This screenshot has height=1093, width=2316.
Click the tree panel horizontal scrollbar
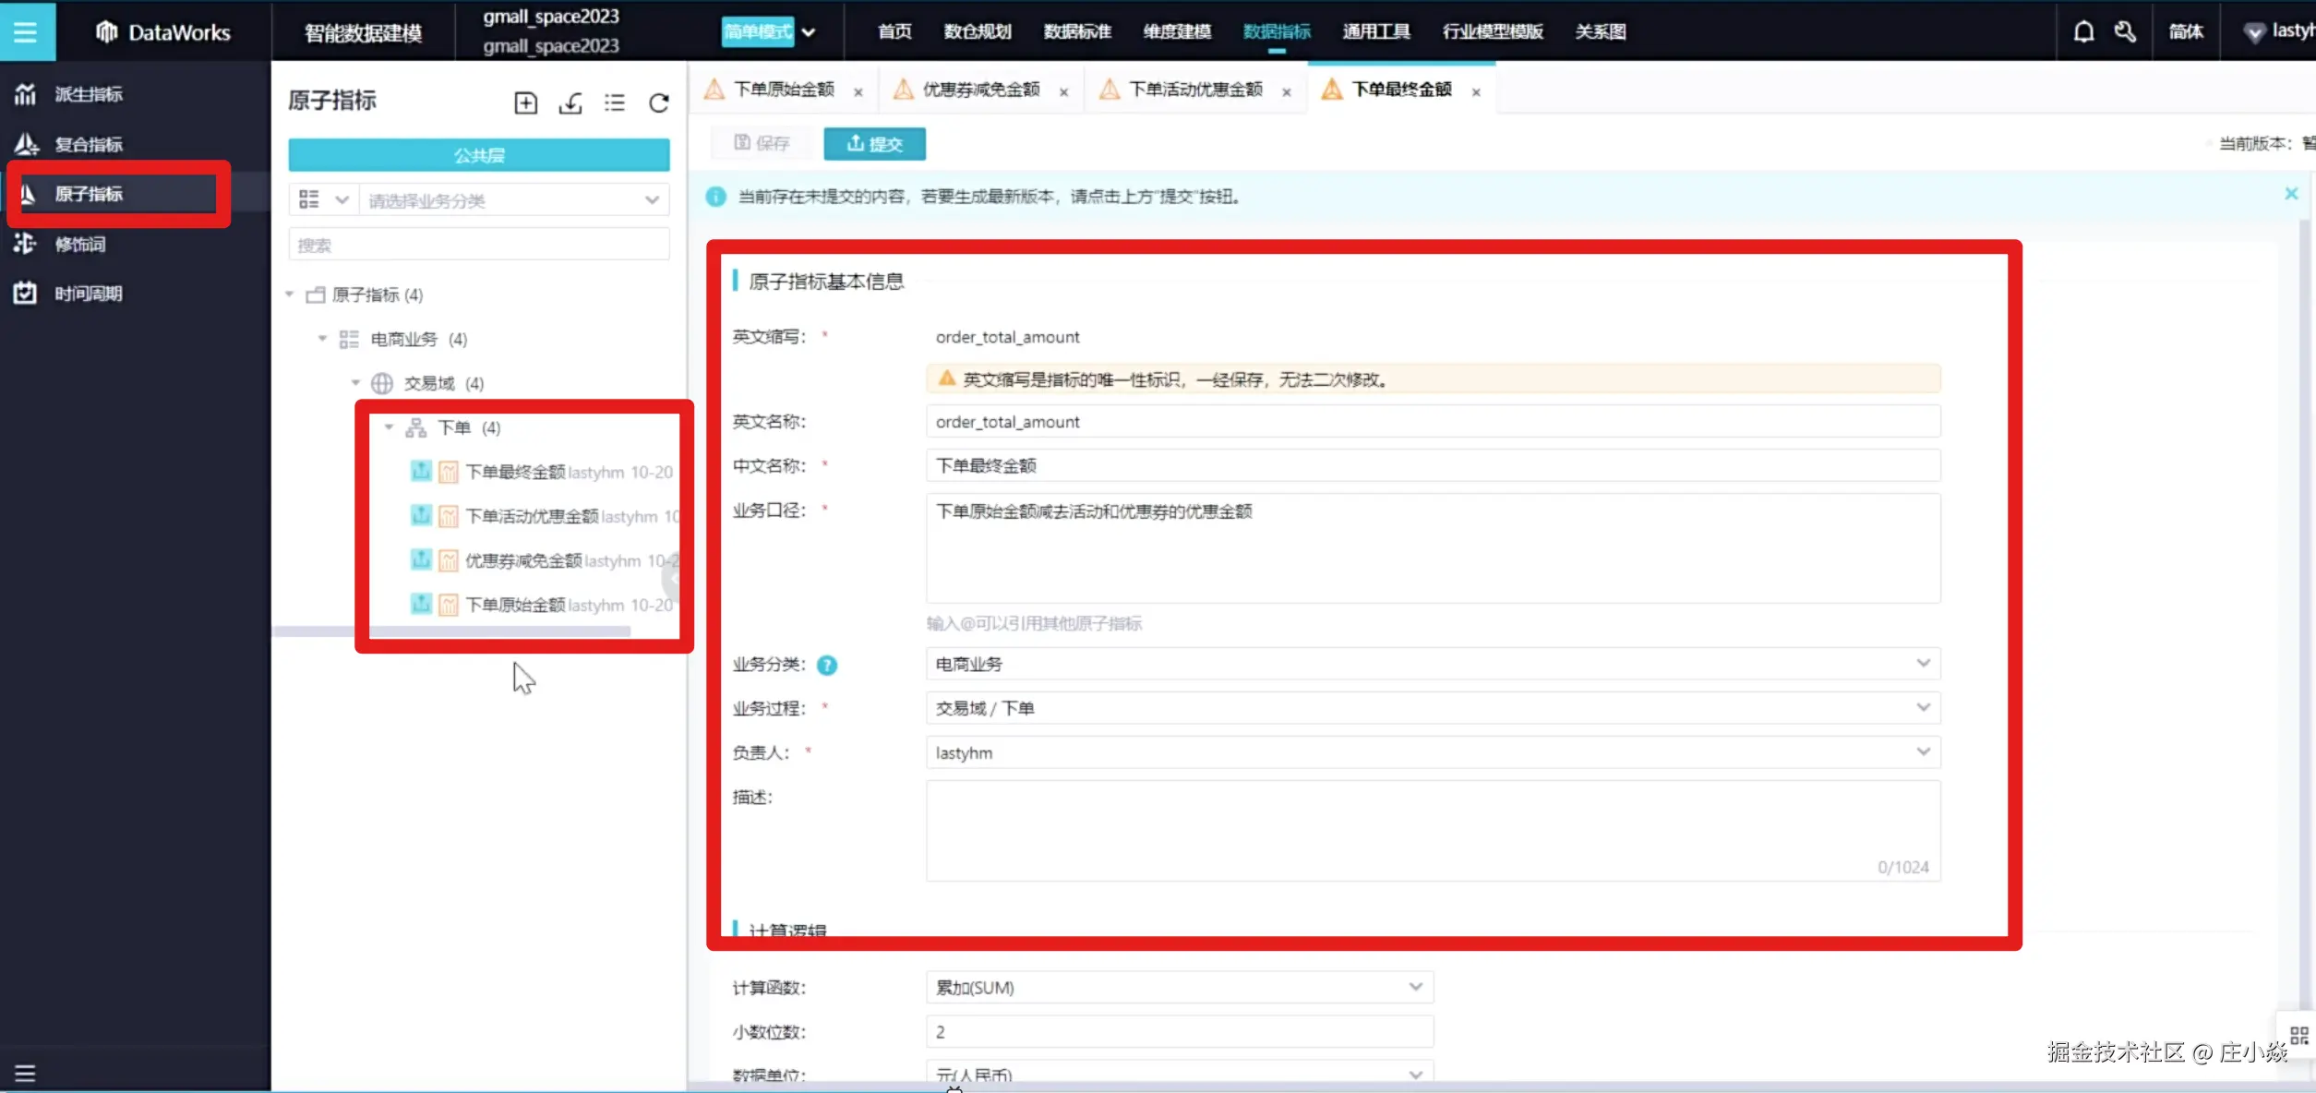(452, 631)
